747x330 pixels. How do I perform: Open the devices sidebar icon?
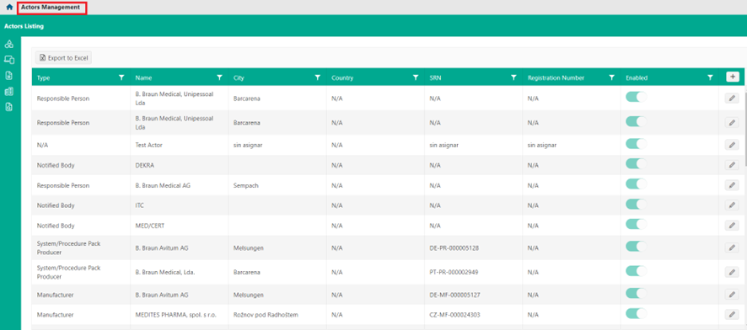[x=9, y=60]
